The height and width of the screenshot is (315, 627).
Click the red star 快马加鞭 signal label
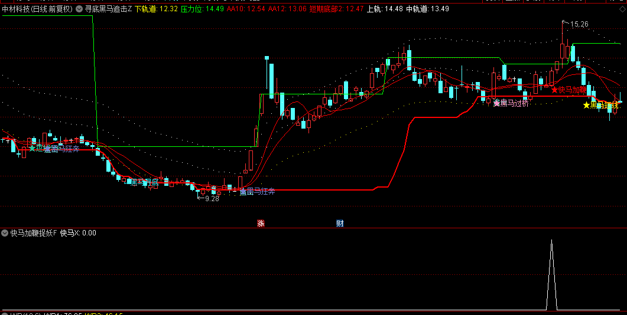569,90
